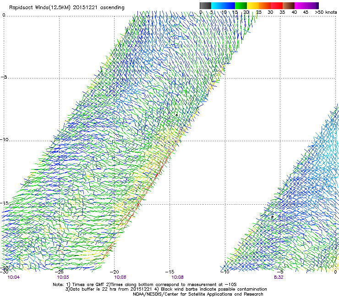Click the '-20' longitude axis label
Screen dimensions: 339x297
click(115, 272)
